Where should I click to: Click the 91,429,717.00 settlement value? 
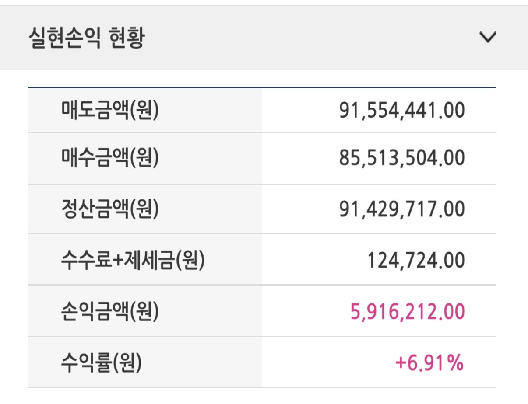coord(401,209)
